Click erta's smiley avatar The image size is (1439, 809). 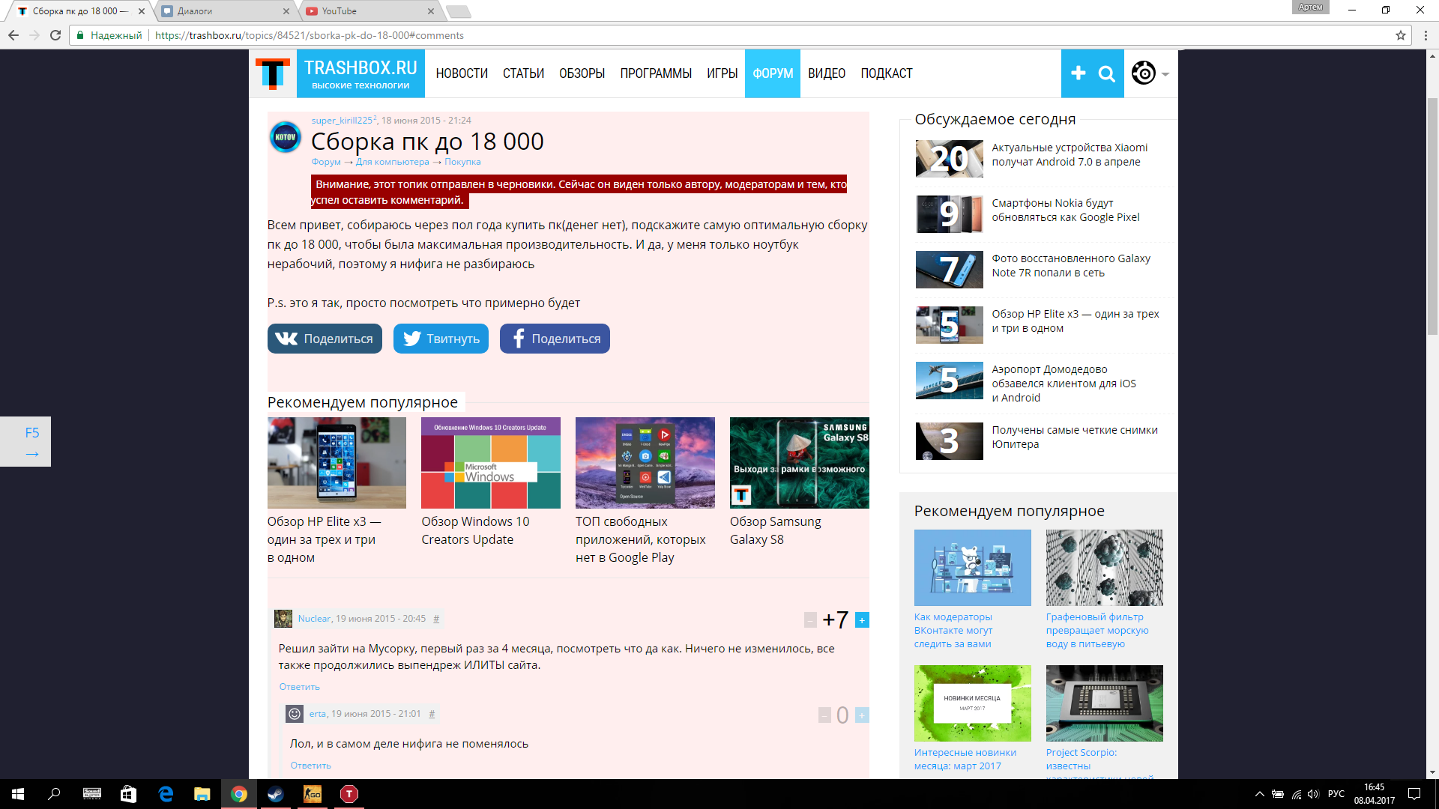coord(295,714)
